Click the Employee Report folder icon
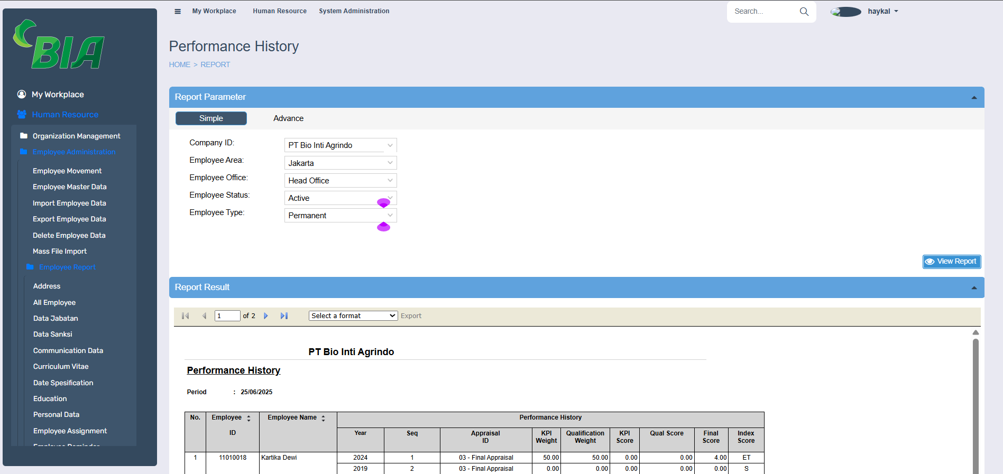 30,267
